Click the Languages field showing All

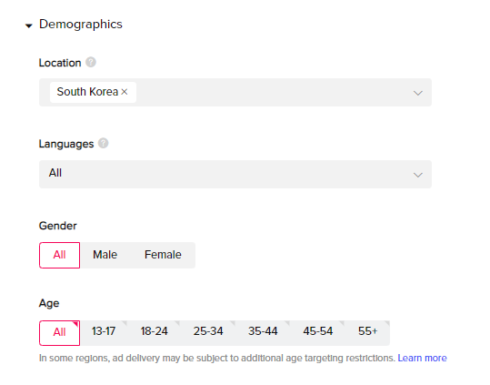click(x=235, y=174)
